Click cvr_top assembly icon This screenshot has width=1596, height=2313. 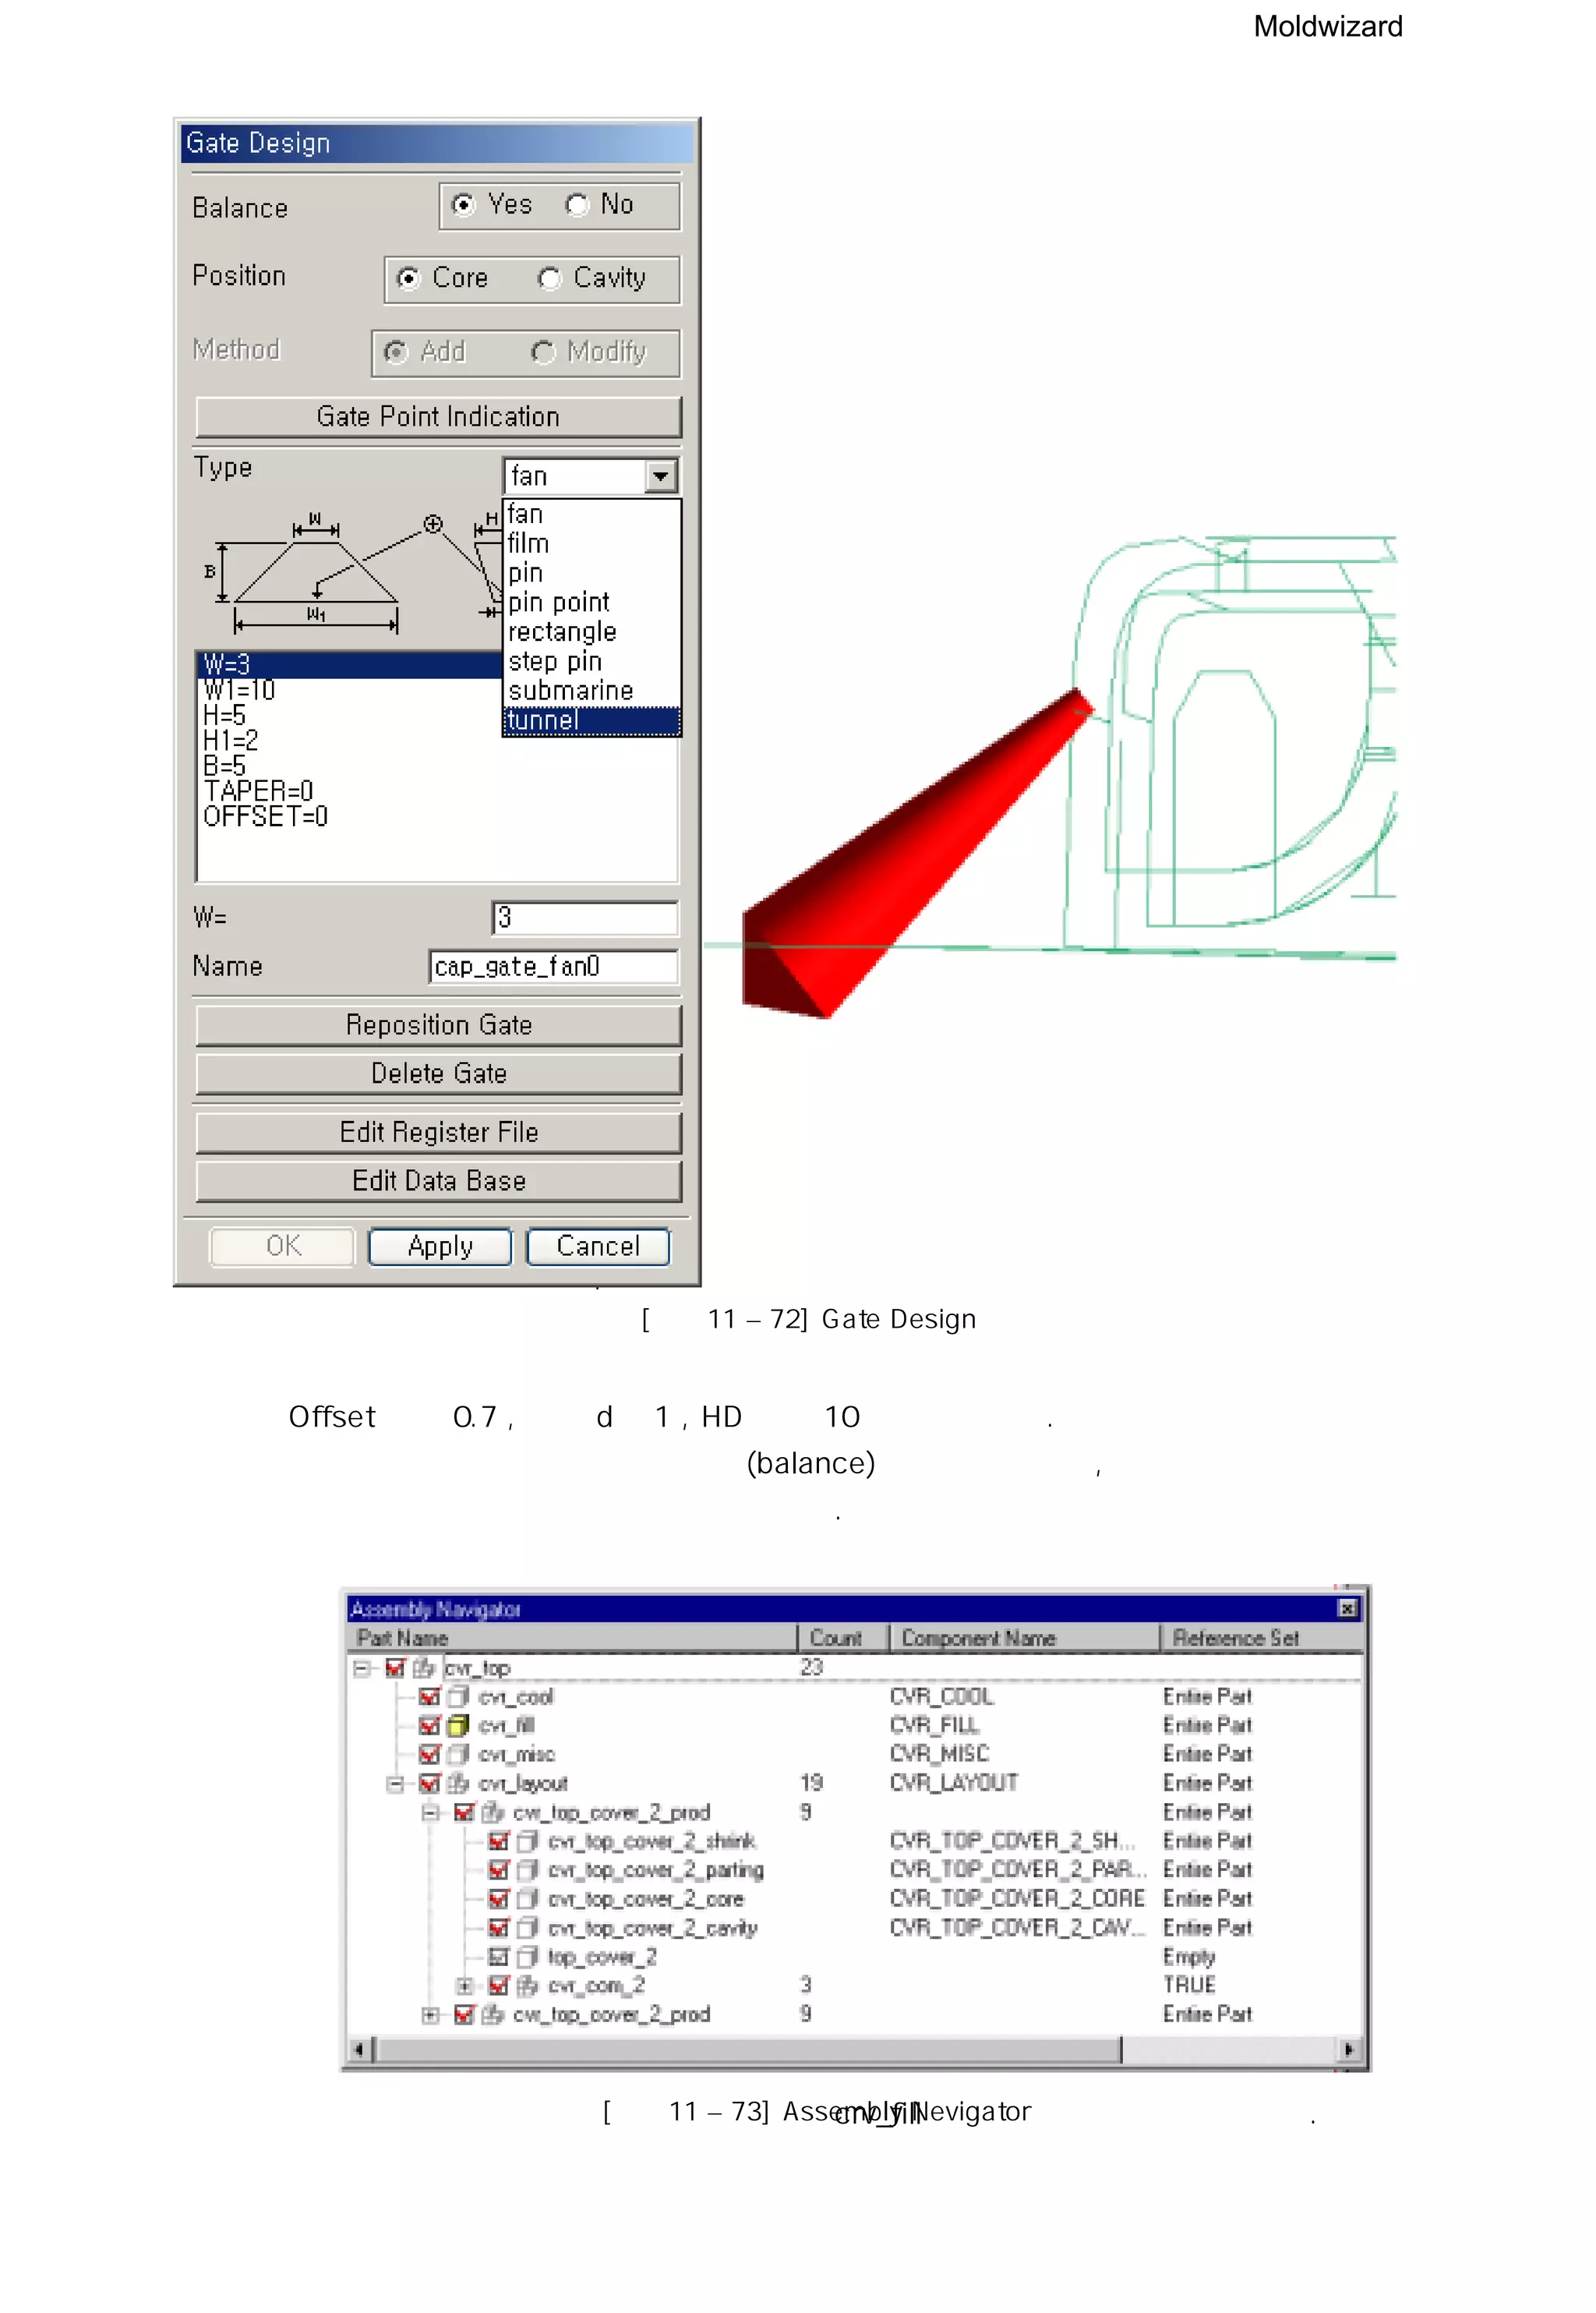[424, 1668]
